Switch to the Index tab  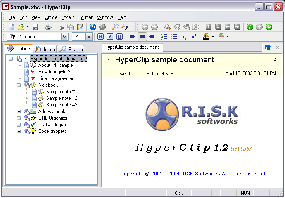pyautogui.click(x=45, y=49)
